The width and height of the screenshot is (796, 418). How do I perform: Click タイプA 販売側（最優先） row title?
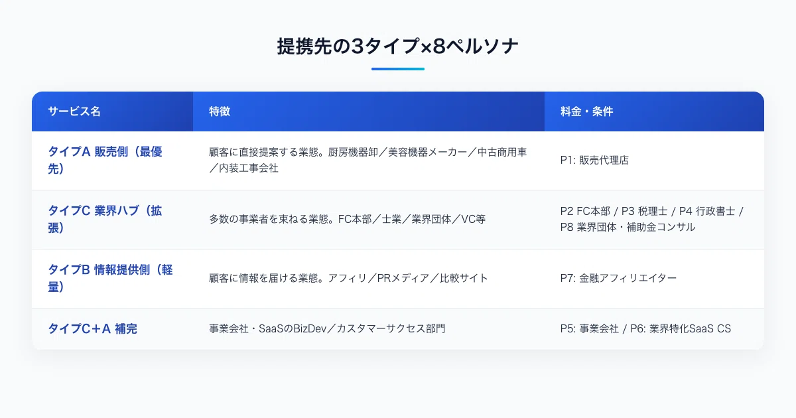click(105, 160)
